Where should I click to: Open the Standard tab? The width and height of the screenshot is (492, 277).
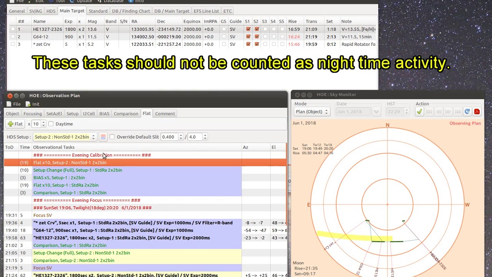(x=98, y=11)
